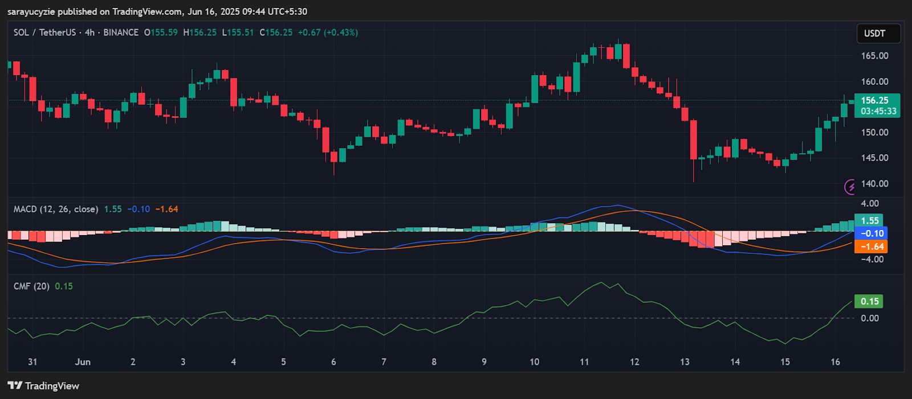Select the MACD (12, 26, close) indicator label

tap(56, 209)
